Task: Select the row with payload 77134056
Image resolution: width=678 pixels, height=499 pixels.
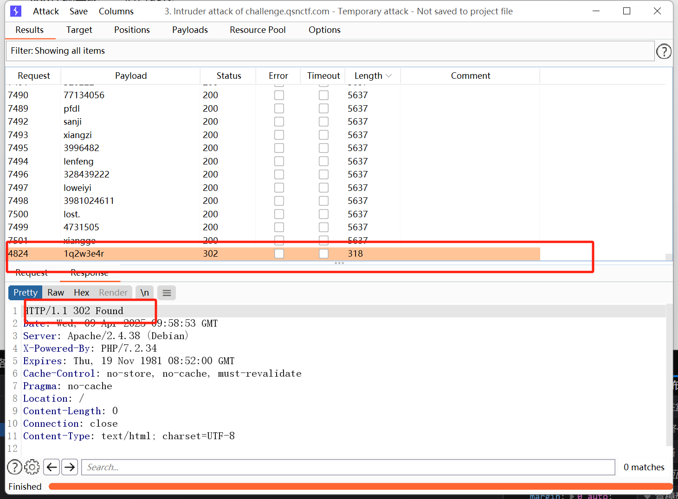Action: [273, 95]
